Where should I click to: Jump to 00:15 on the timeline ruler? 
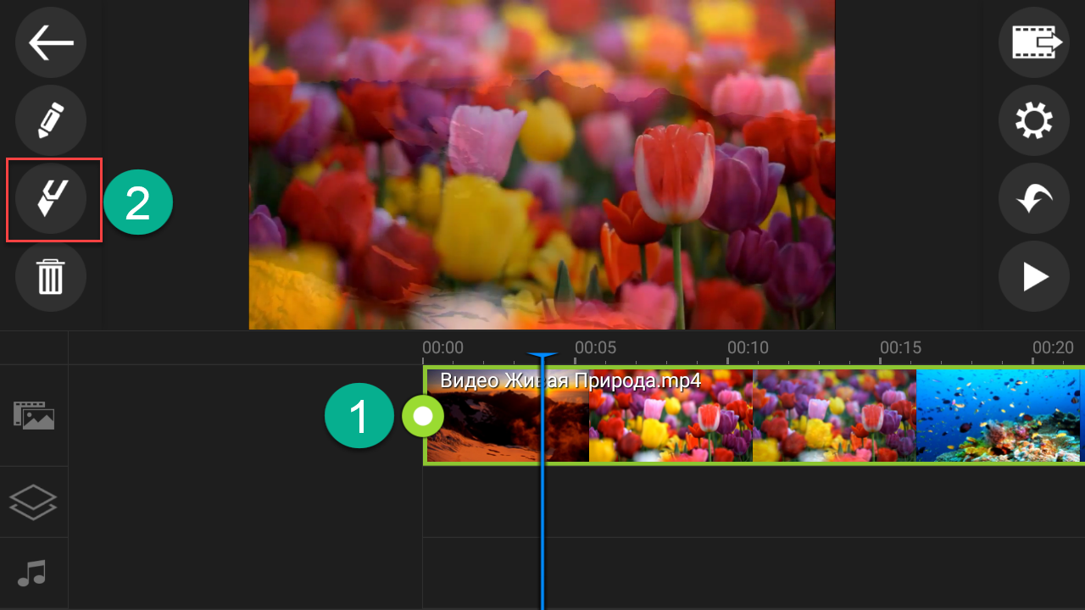click(x=900, y=347)
